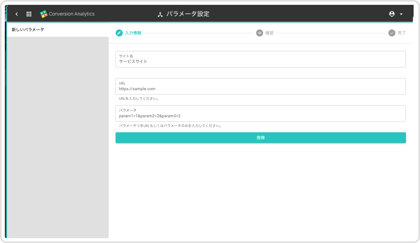Click the back arrow in the header

click(x=16, y=14)
